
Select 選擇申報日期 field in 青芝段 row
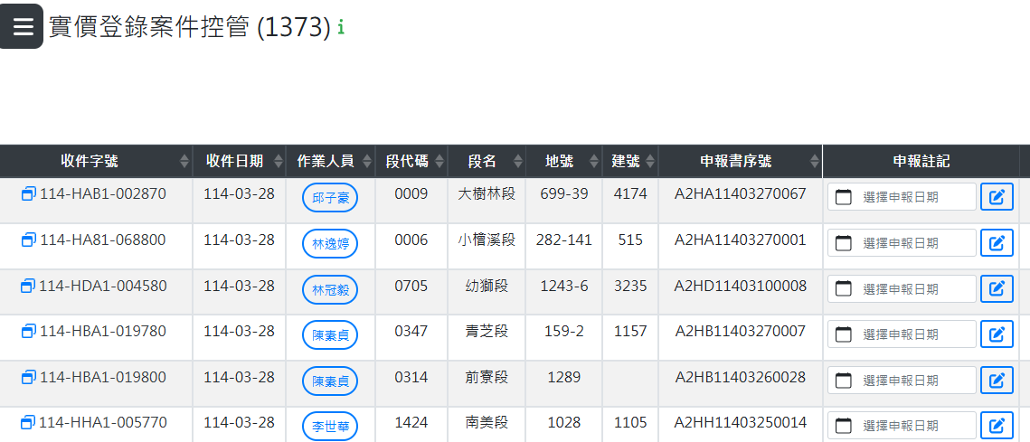(x=902, y=334)
